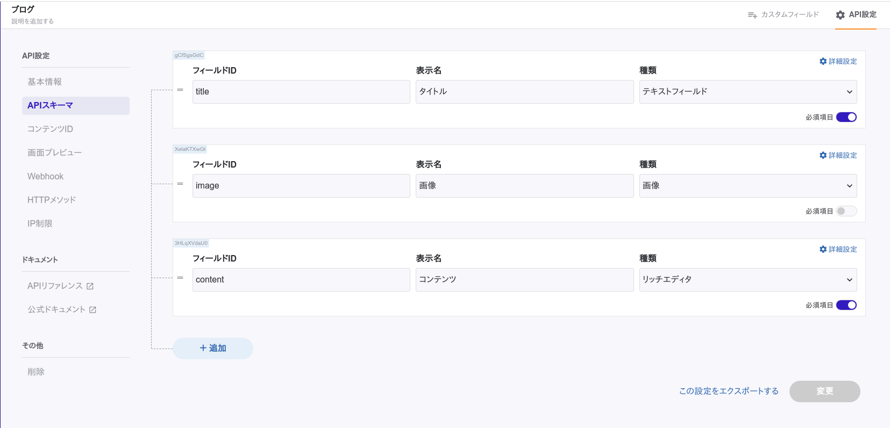Click the gear icon in content field's 詳細設定
The image size is (890, 428).
point(823,249)
